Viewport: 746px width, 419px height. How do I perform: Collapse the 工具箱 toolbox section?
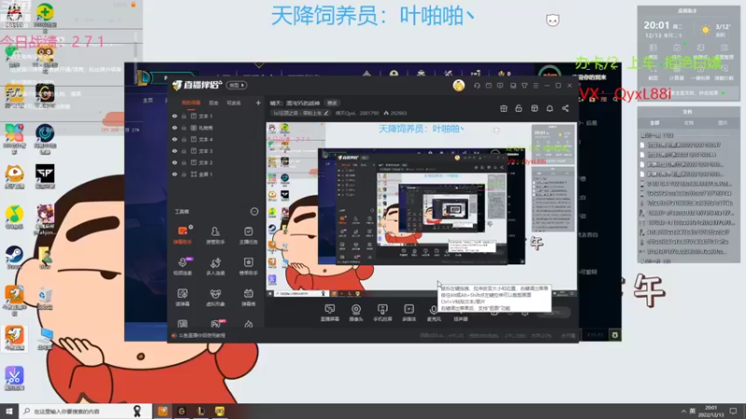[254, 212]
